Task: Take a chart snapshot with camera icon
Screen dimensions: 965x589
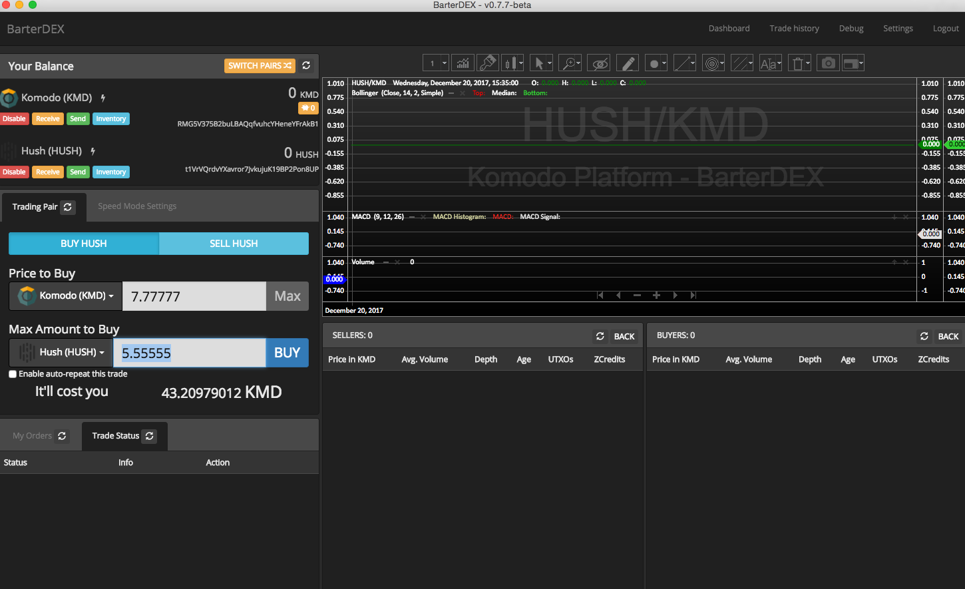Action: point(828,63)
